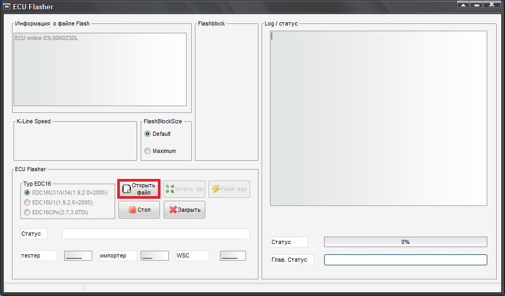Screen dimensions: 505x296
Task: Click the empty status field beside Статус in ECU Flasher group
Action: pos(156,234)
